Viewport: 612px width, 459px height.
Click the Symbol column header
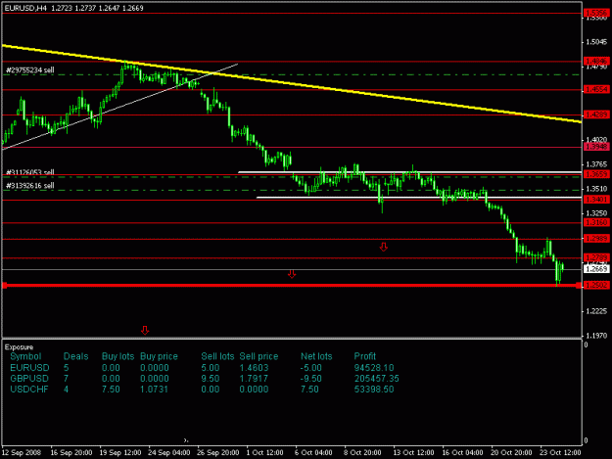tap(25, 356)
